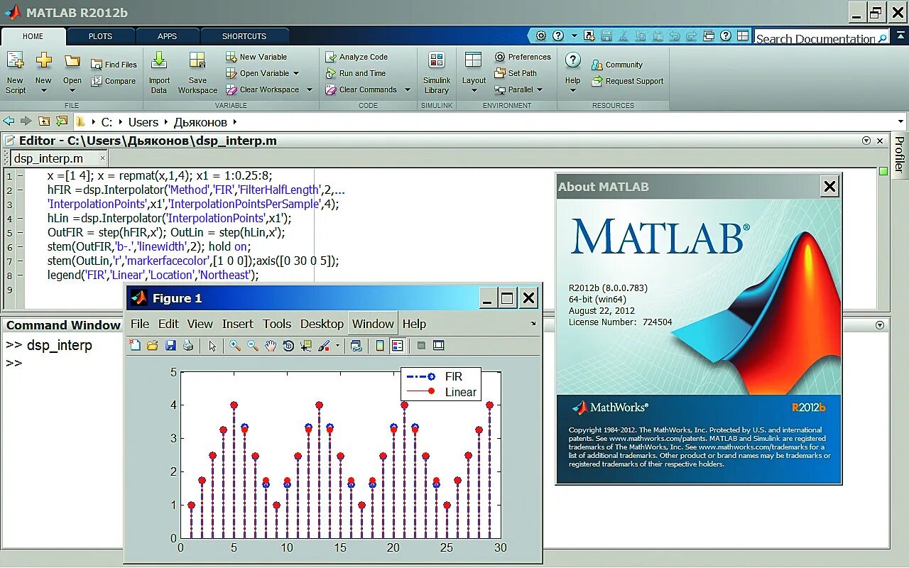Click Request Support
The height and width of the screenshot is (568, 909).
(x=627, y=81)
